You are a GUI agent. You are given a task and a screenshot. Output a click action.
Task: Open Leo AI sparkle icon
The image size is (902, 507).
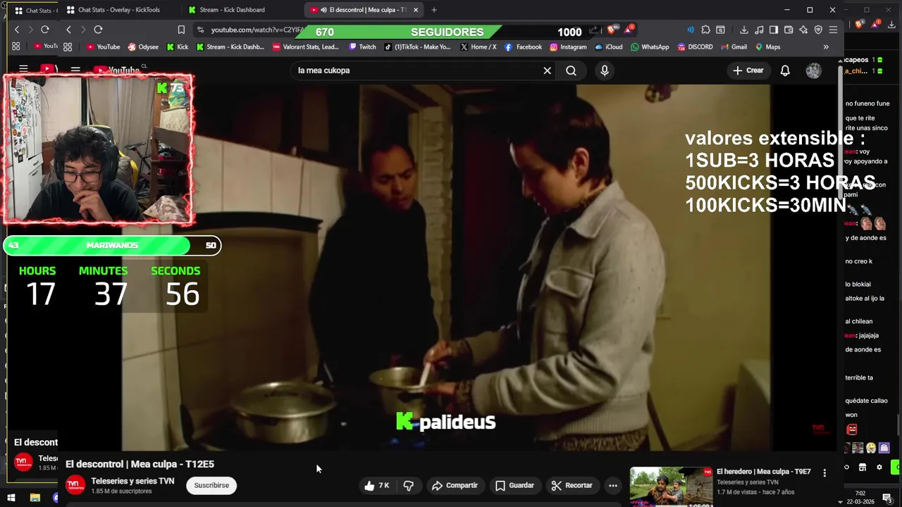point(803,30)
